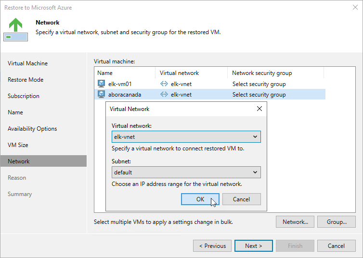Cancel the Virtual Network dialog
This screenshot has height=258, width=363.
[x=241, y=199]
